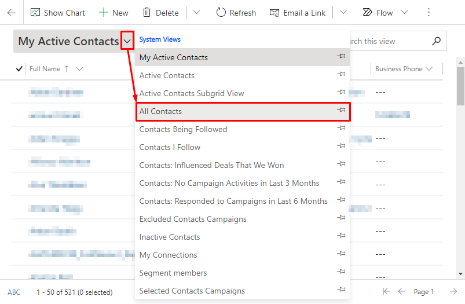
Task: Expand the Delete options chevron
Action: coord(197,13)
